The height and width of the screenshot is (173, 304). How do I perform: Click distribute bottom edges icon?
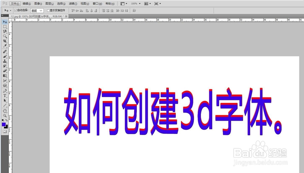point(112,10)
